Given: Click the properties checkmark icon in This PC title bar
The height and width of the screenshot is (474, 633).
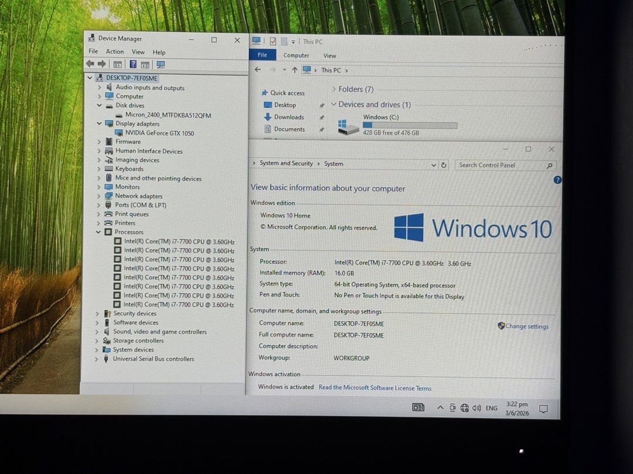Looking at the screenshot, I should pos(273,41).
